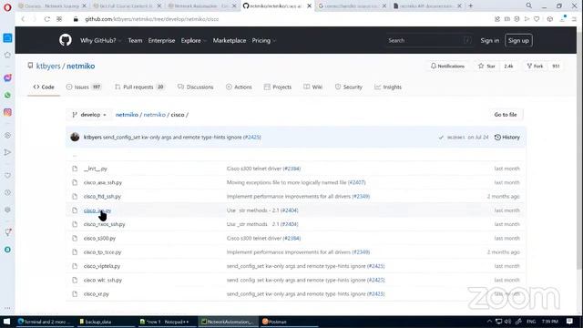
Task: Close the active netmiko GitHub tab
Action: (309, 6)
